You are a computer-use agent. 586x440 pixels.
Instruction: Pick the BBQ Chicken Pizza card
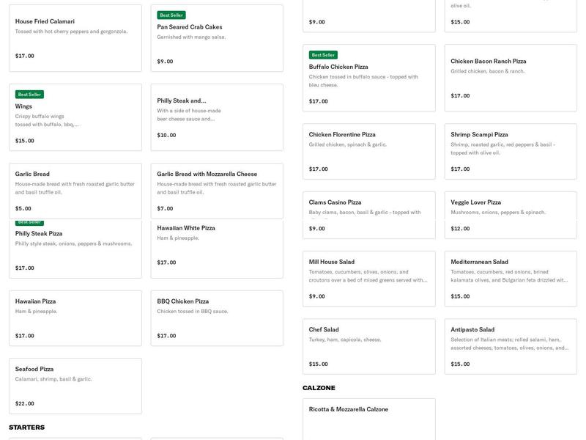217,318
